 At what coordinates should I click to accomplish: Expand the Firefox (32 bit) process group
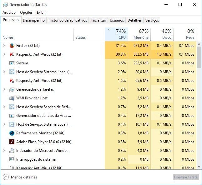pyautogui.click(x=4, y=46)
